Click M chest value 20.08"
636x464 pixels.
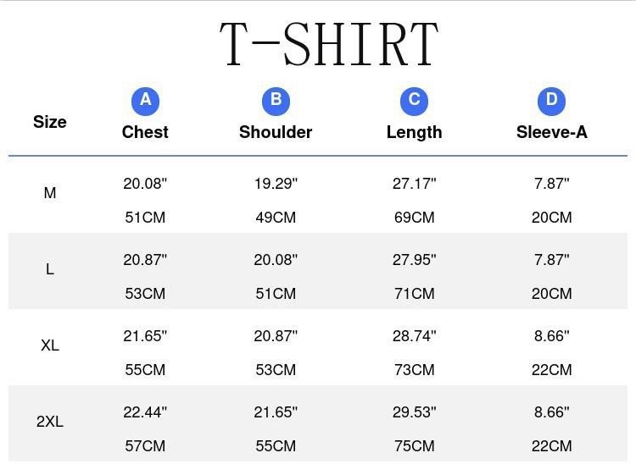[x=145, y=184]
